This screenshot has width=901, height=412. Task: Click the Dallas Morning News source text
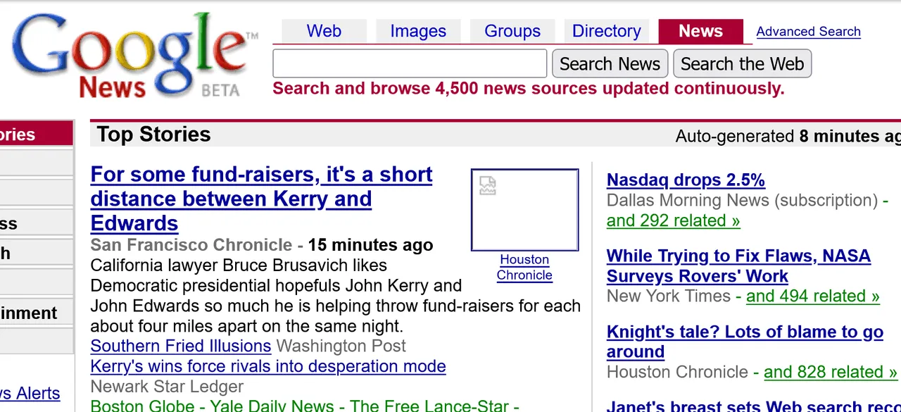pyautogui.click(x=742, y=200)
